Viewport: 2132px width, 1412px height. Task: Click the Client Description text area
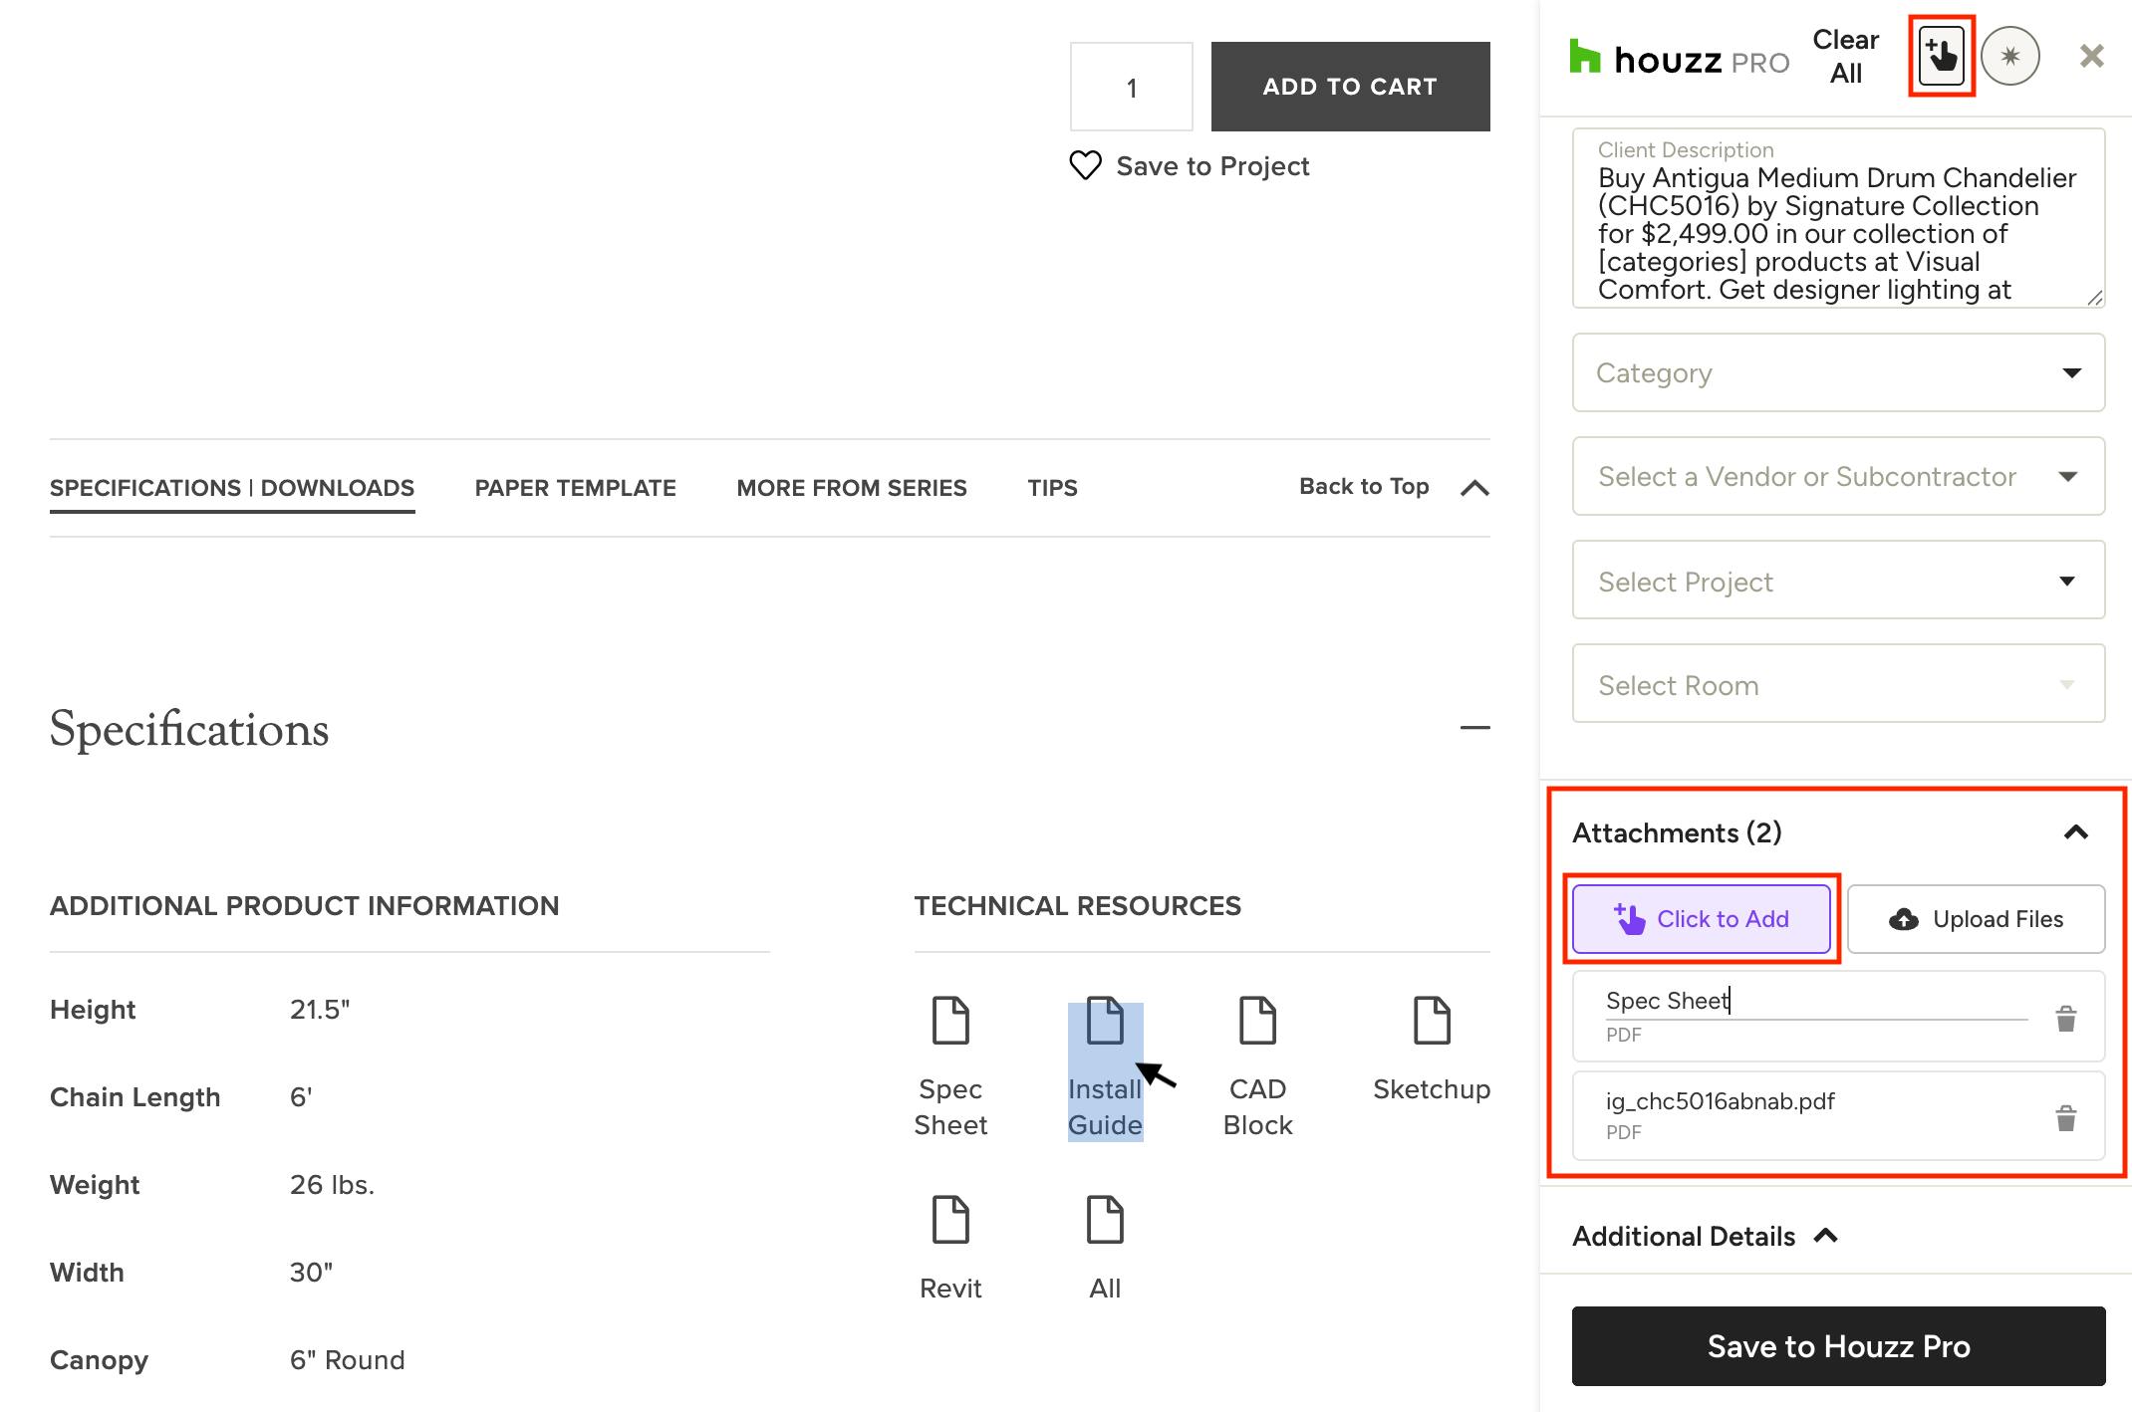(1838, 218)
